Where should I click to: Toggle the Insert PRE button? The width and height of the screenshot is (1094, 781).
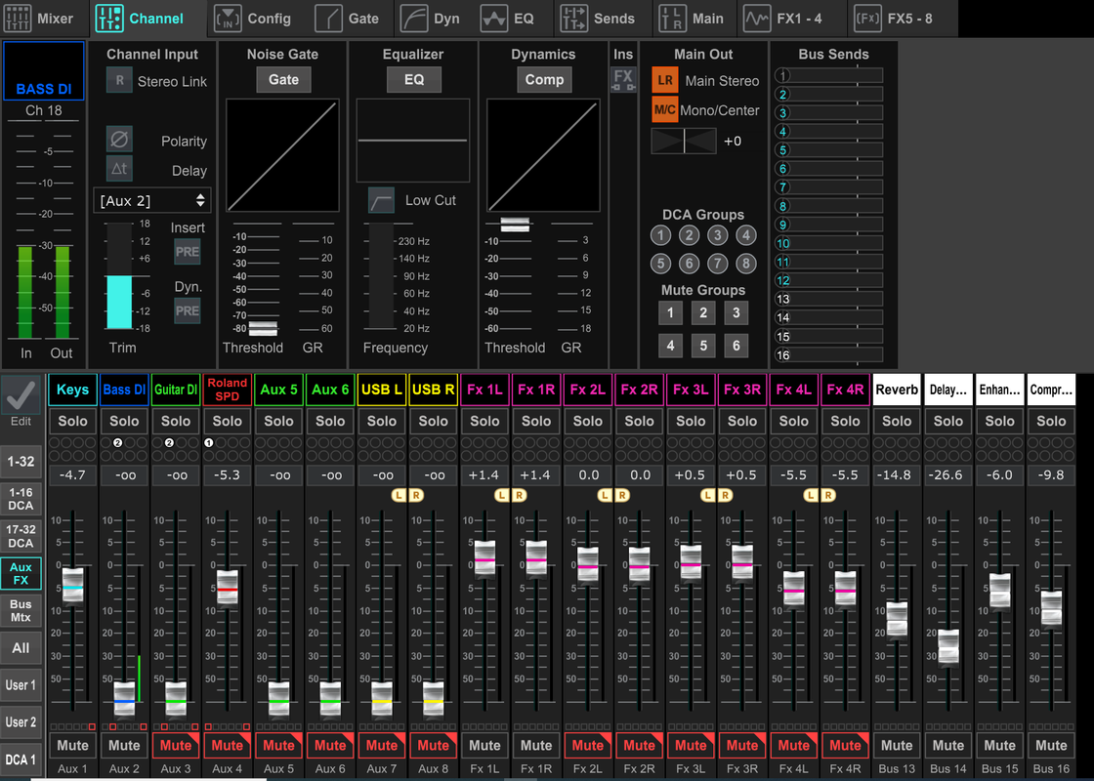pyautogui.click(x=187, y=252)
